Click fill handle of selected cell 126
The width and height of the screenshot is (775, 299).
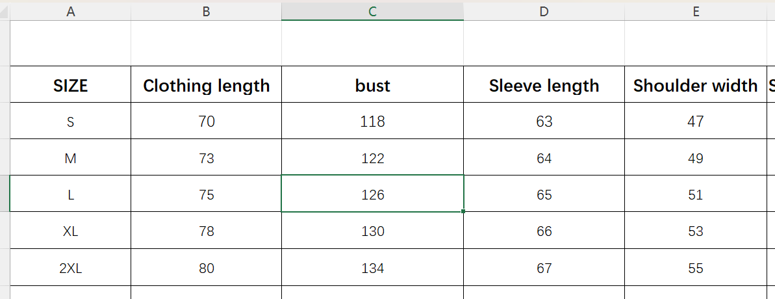(x=464, y=211)
